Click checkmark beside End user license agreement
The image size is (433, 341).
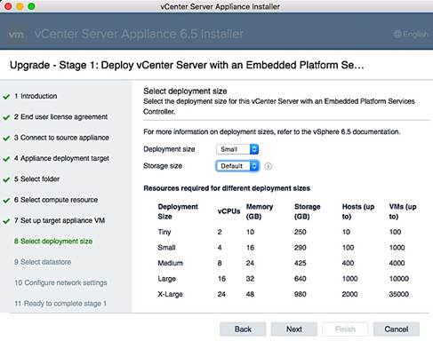click(6, 117)
